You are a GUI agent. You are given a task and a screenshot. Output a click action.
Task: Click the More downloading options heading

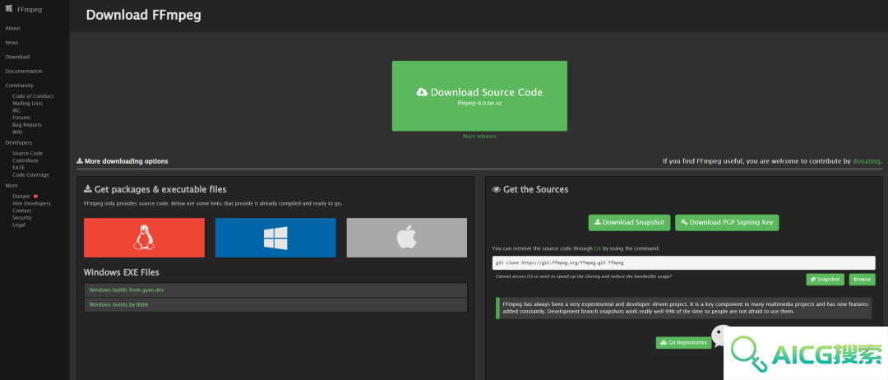123,161
